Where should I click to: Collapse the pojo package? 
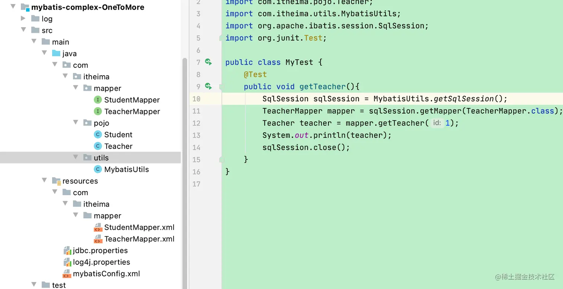(76, 123)
